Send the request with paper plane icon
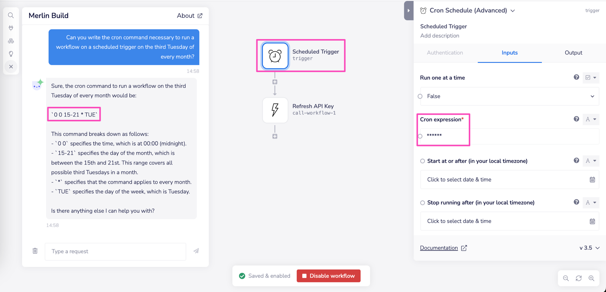The width and height of the screenshot is (606, 292). pos(196,251)
